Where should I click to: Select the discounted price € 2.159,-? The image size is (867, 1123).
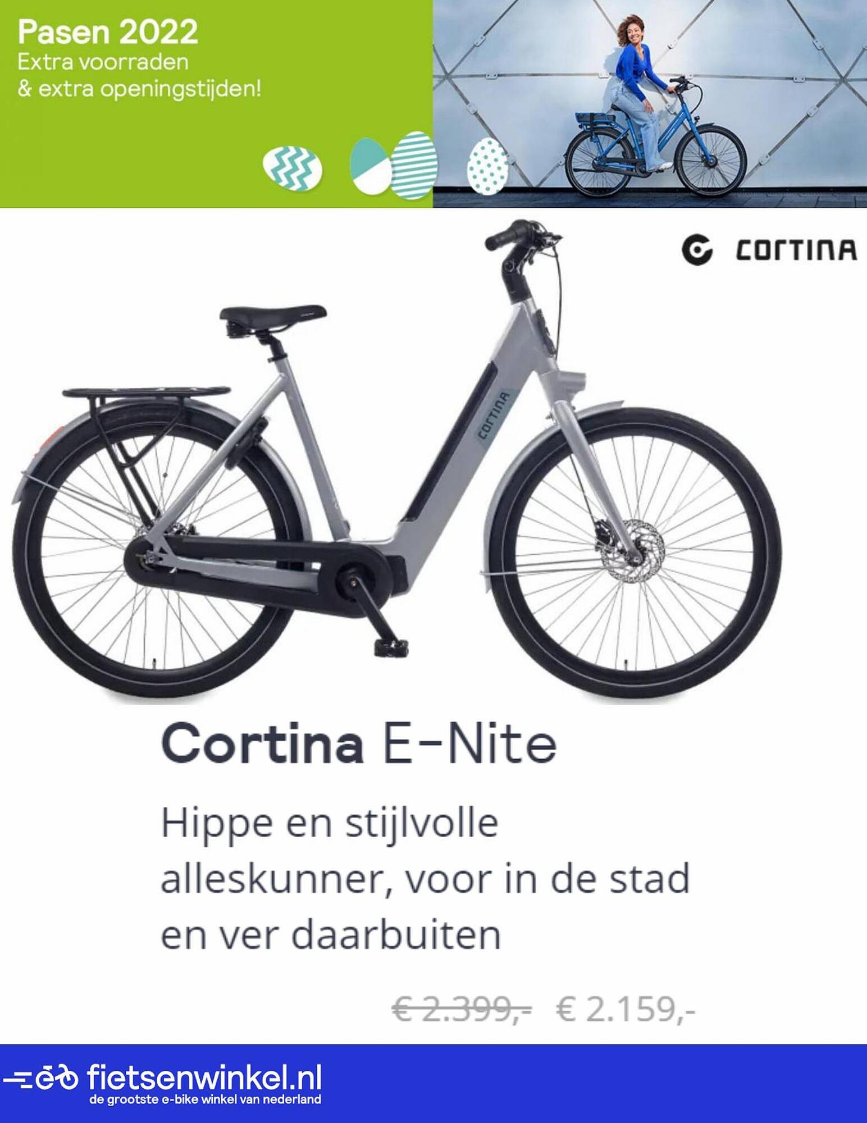coord(626,1010)
